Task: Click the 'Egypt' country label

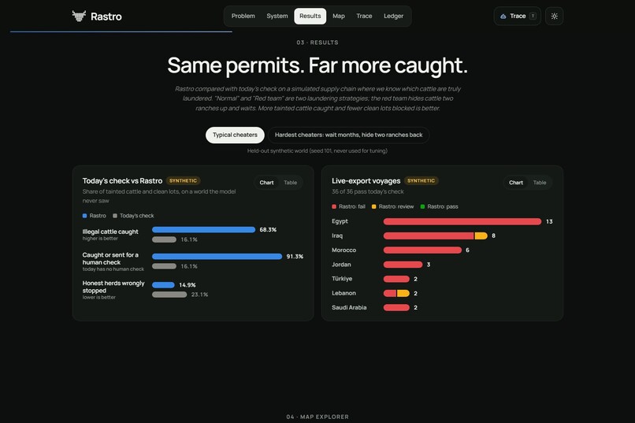Action: click(340, 221)
